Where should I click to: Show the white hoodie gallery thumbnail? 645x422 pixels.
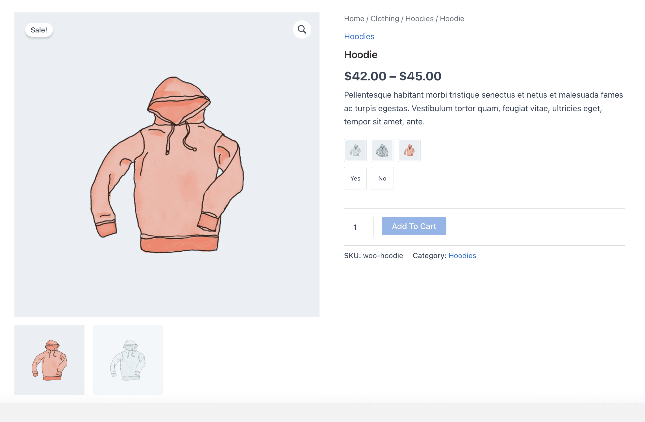[x=128, y=360]
